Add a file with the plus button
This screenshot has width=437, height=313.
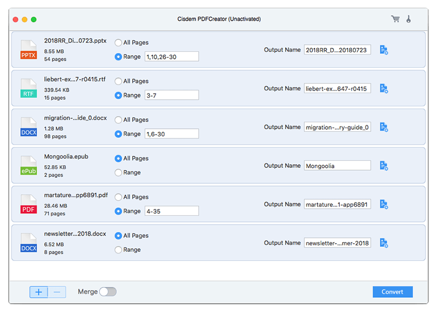pyautogui.click(x=39, y=292)
